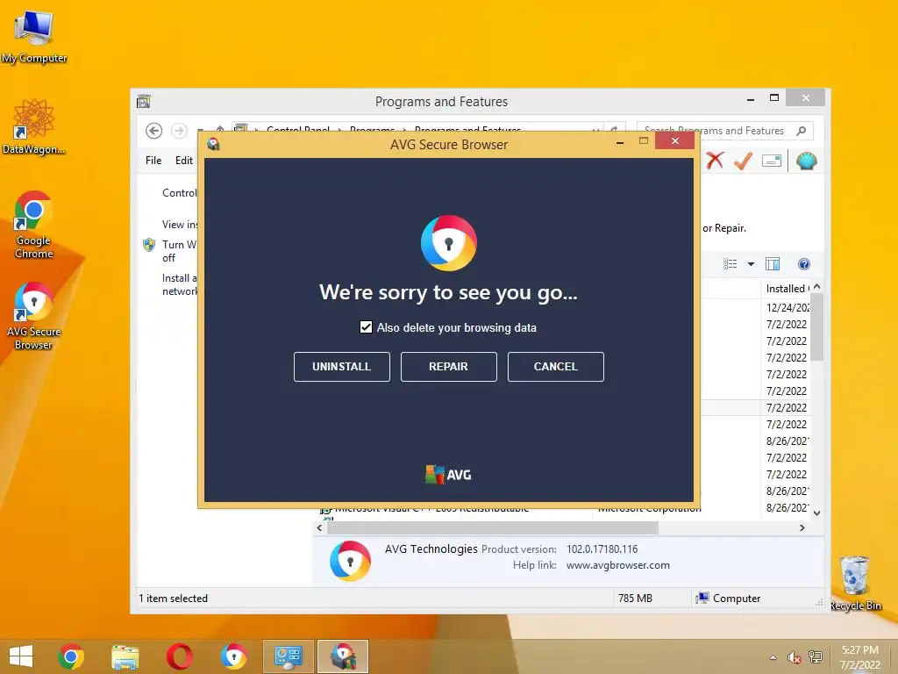This screenshot has width=898, height=674.
Task: Click the www.avgbrowser.com help link text
Action: point(618,565)
